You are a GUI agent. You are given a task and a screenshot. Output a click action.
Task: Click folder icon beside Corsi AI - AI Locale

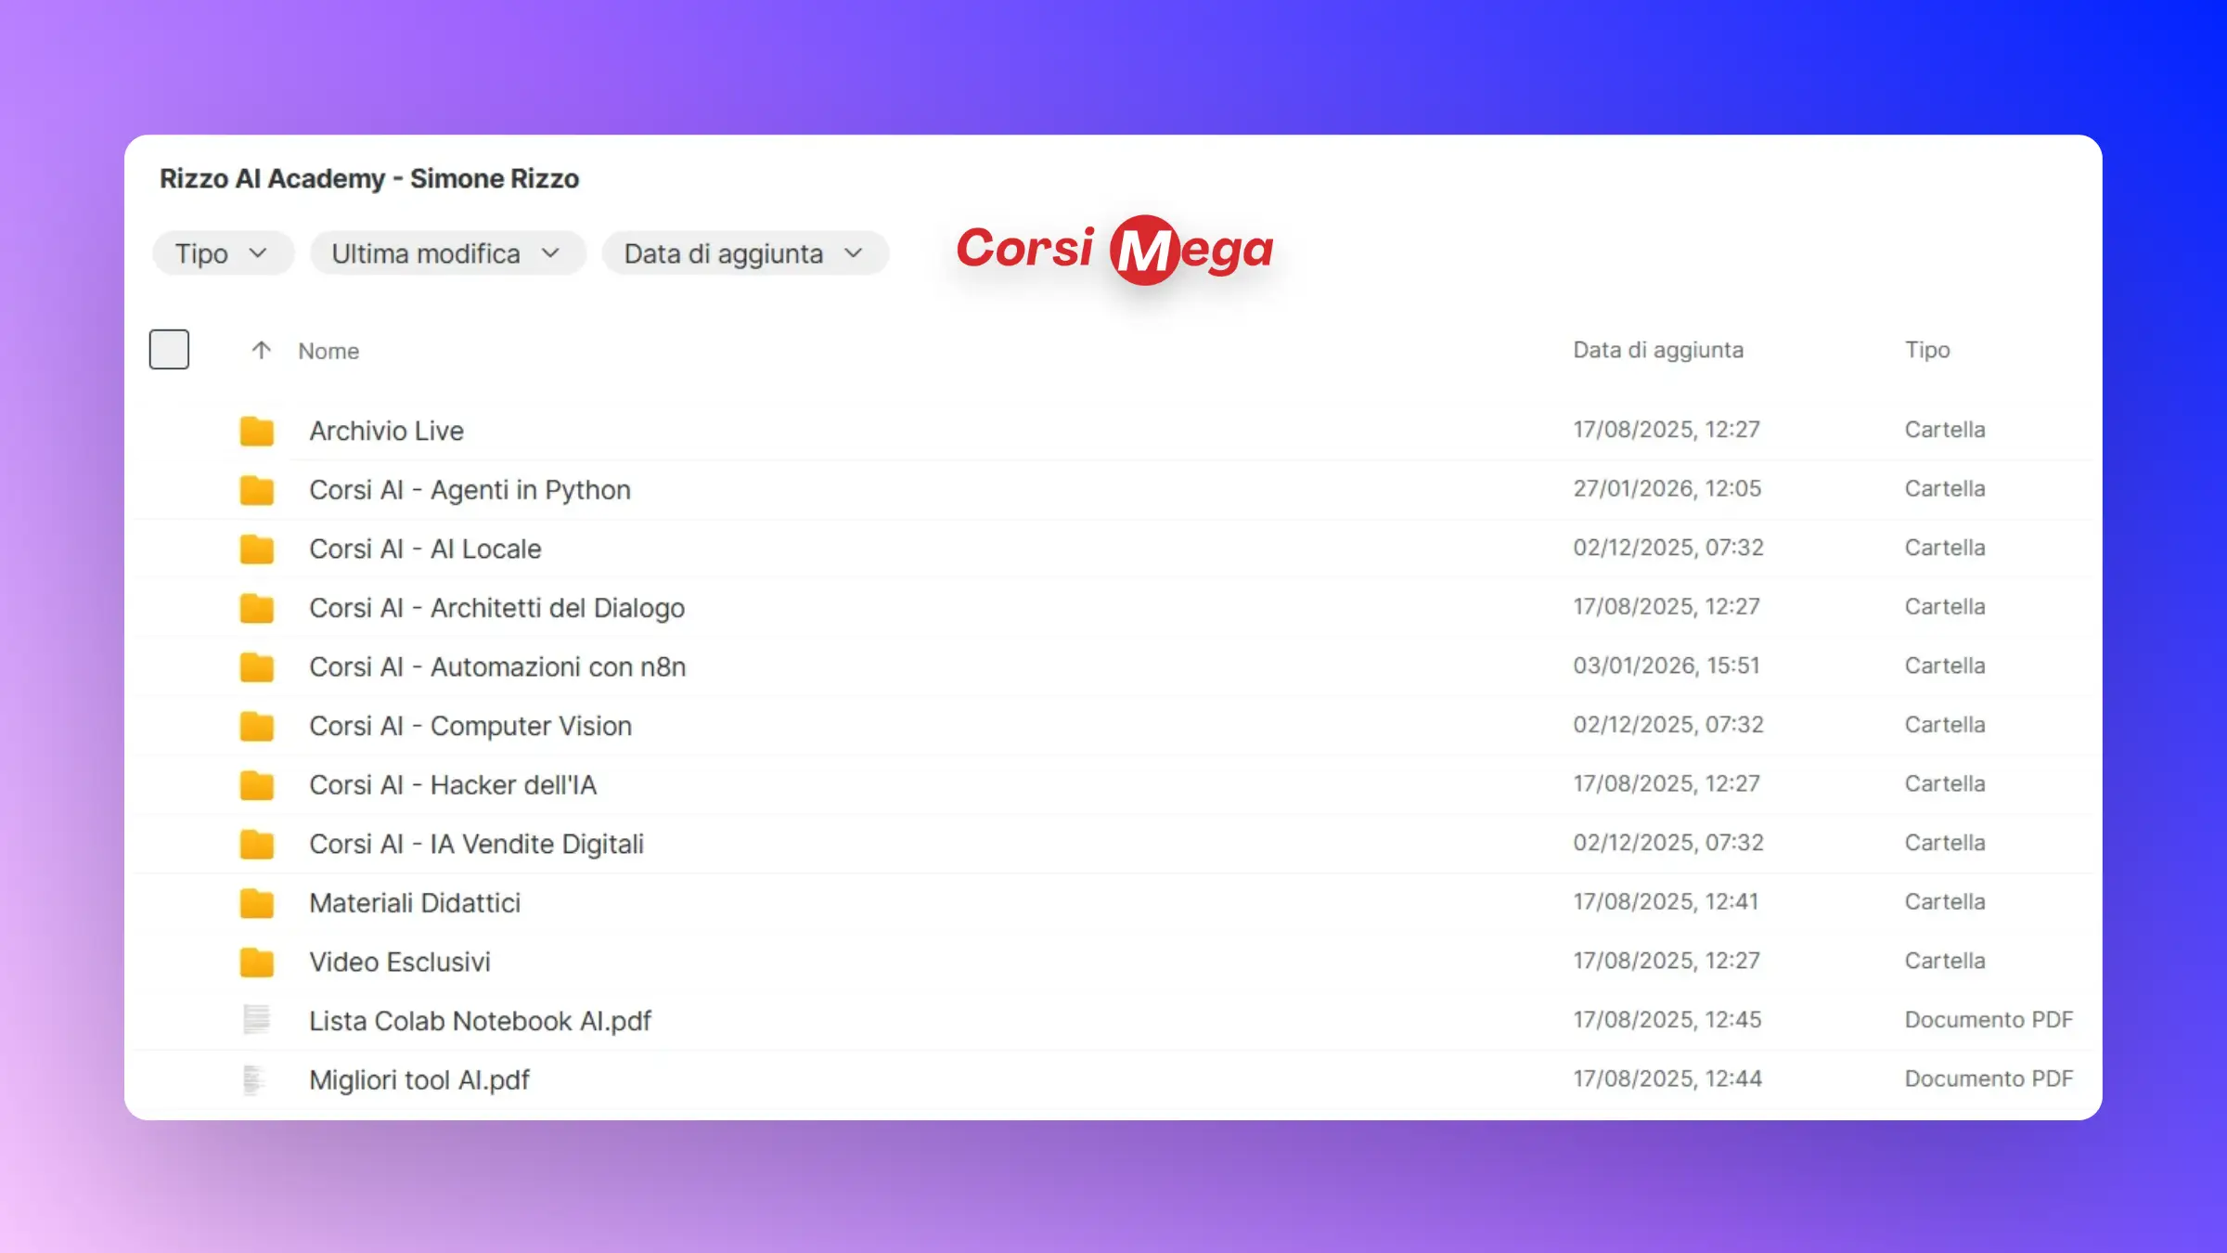(x=256, y=549)
